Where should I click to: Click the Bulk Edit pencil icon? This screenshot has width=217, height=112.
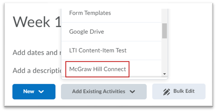click(167, 92)
